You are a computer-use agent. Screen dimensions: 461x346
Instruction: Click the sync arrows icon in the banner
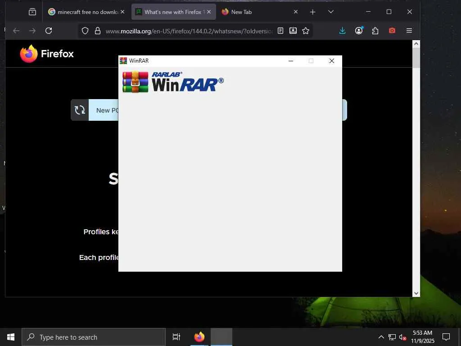click(80, 110)
